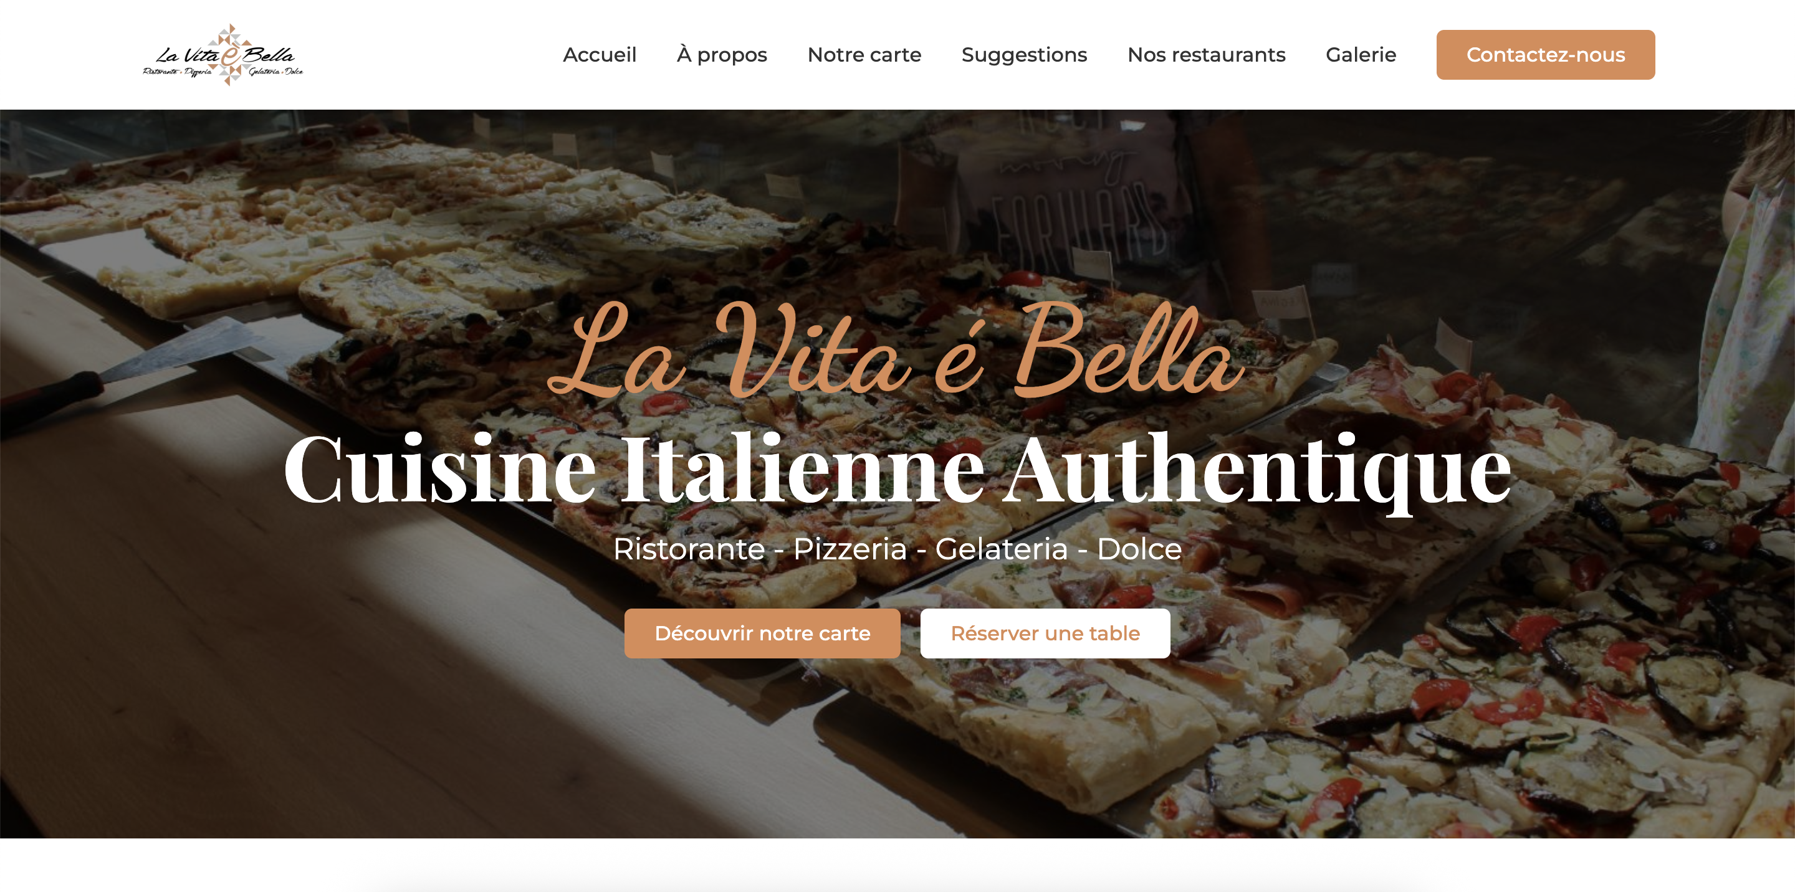This screenshot has height=892, width=1795.
Task: Navigate to the Galerie section
Action: click(x=1360, y=54)
